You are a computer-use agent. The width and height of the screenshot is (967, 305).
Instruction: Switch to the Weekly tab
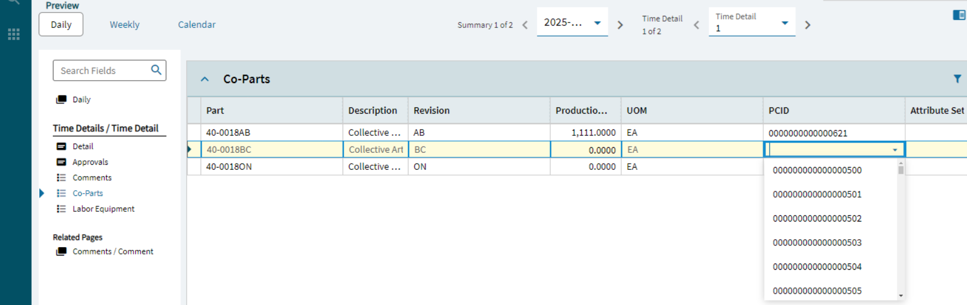pos(124,24)
